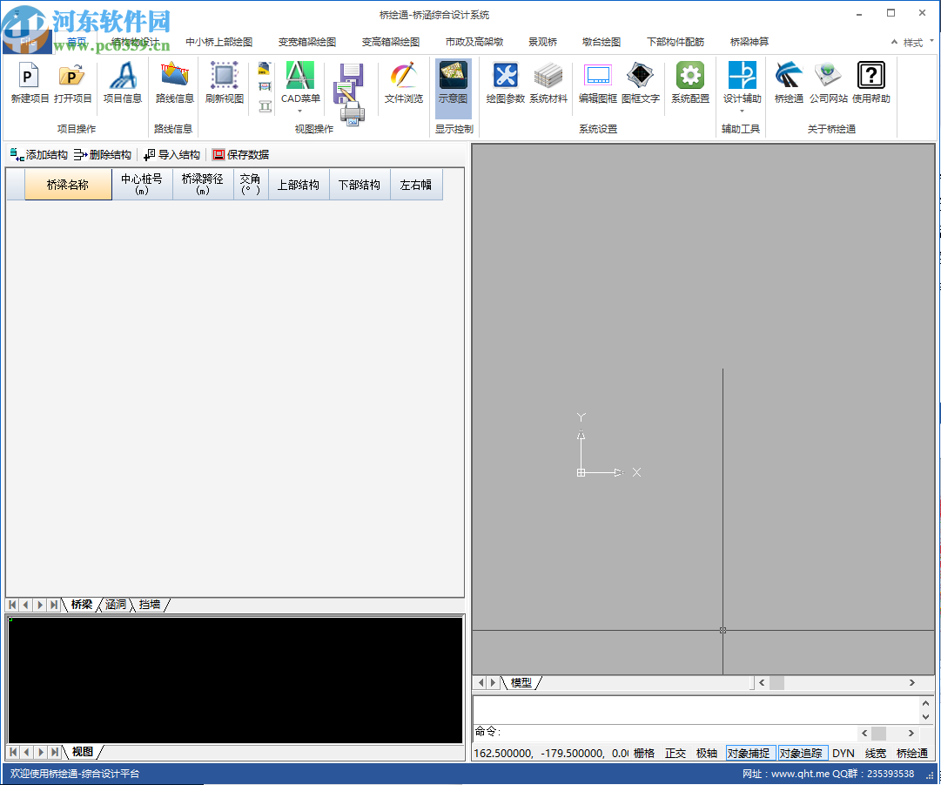This screenshot has width=941, height=785.
Task: Expand the CAD菜单 dropdown arrow
Action: click(300, 112)
